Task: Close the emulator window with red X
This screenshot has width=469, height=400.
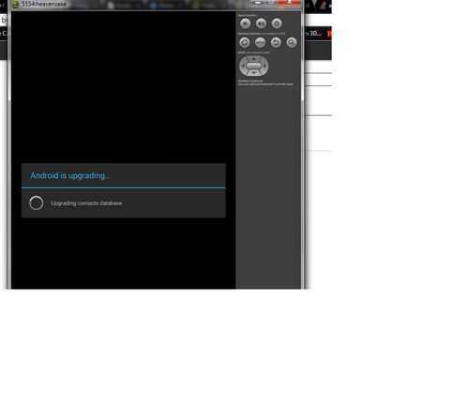Action: (x=290, y=3)
